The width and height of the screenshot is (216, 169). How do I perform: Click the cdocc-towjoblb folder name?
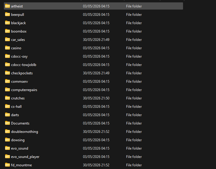[x=24, y=65]
